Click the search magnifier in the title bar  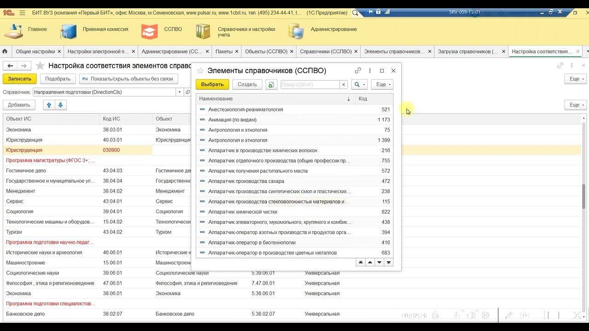355,13
